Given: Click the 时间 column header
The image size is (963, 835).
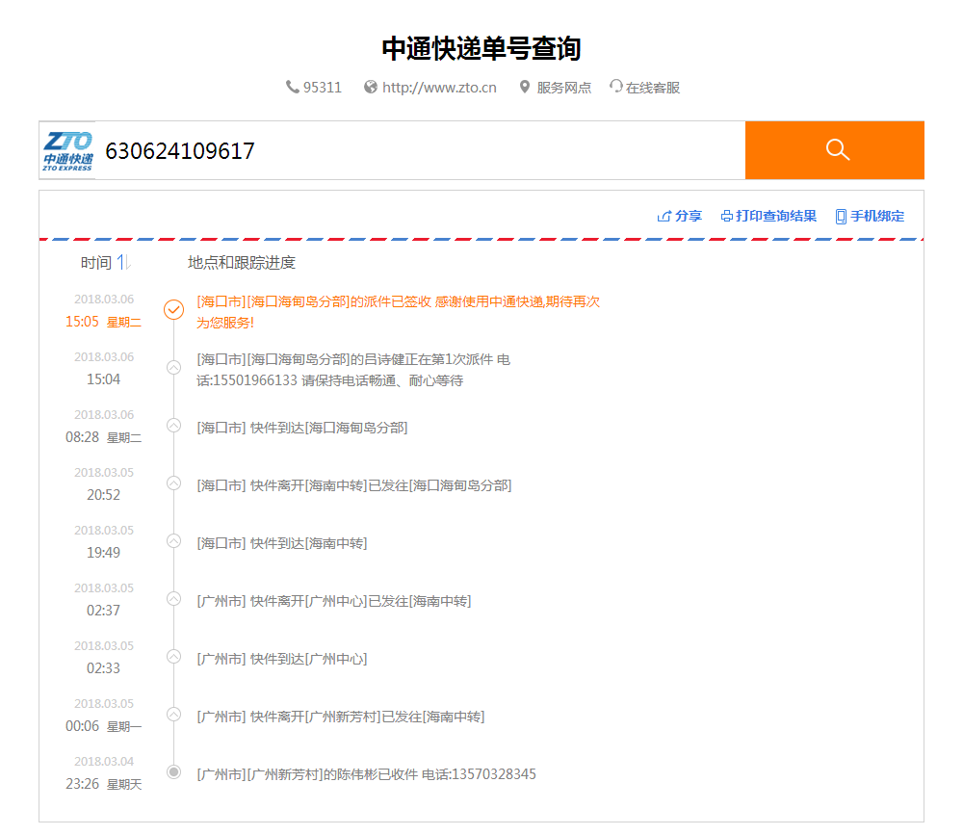Looking at the screenshot, I should (95, 263).
